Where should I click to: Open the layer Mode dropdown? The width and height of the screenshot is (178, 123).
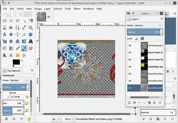pos(148,26)
